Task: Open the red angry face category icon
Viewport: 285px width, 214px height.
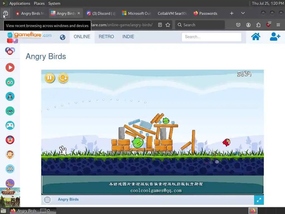Action: click(x=10, y=140)
